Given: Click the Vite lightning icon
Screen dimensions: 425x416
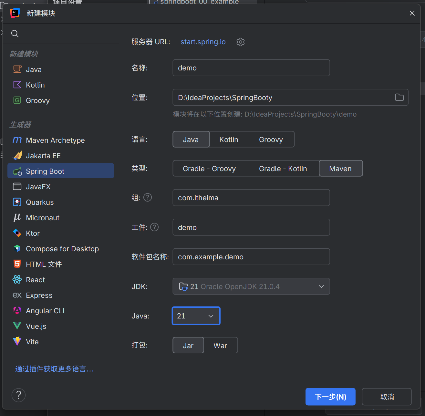Looking at the screenshot, I should pos(17,342).
